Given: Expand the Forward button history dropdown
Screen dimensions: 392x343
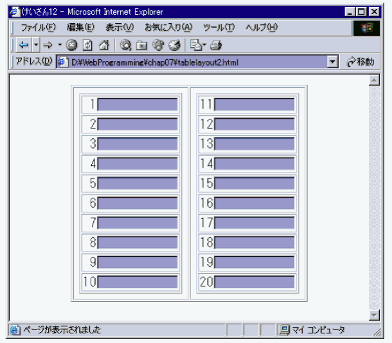Looking at the screenshot, I should click(x=60, y=45).
